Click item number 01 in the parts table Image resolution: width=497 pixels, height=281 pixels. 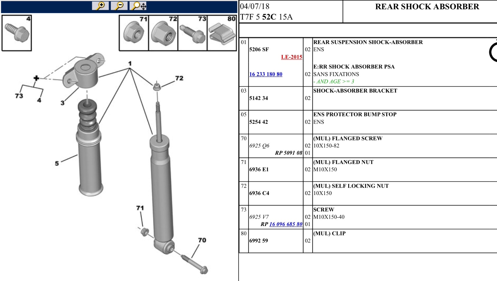click(244, 42)
